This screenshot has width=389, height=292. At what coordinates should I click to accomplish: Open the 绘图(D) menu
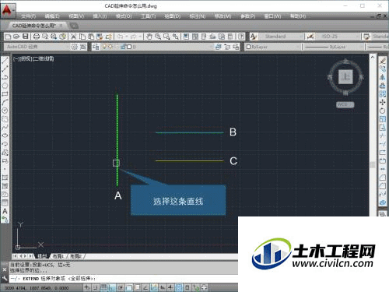(173, 16)
